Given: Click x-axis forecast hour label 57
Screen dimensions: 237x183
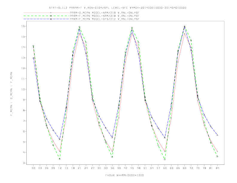Looking at the screenshot, I should click(x=158, y=168).
